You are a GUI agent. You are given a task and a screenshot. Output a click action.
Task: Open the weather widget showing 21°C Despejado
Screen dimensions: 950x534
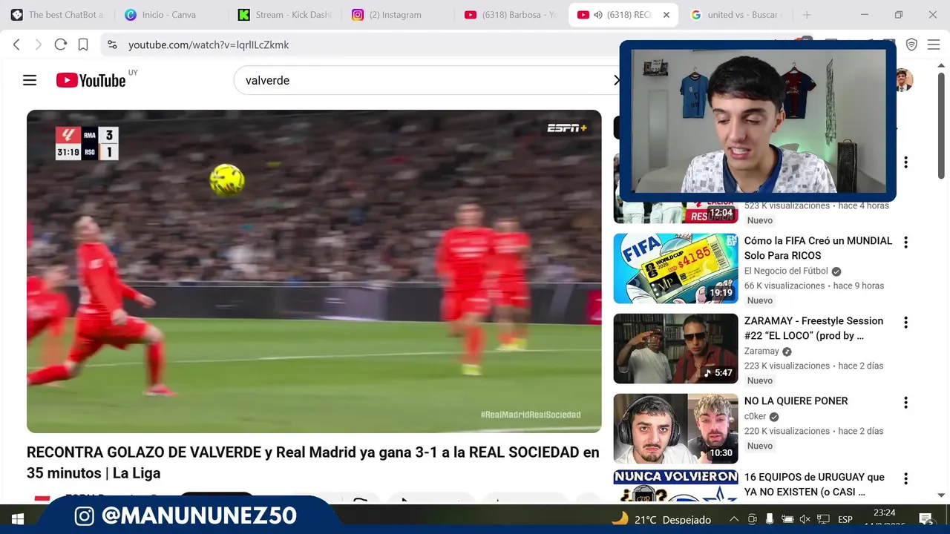661,519
